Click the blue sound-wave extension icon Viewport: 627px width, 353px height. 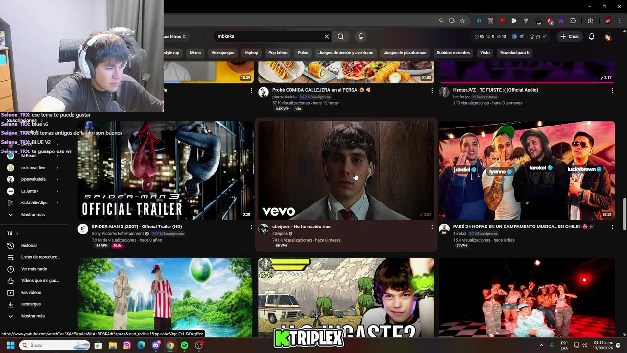click(x=479, y=21)
